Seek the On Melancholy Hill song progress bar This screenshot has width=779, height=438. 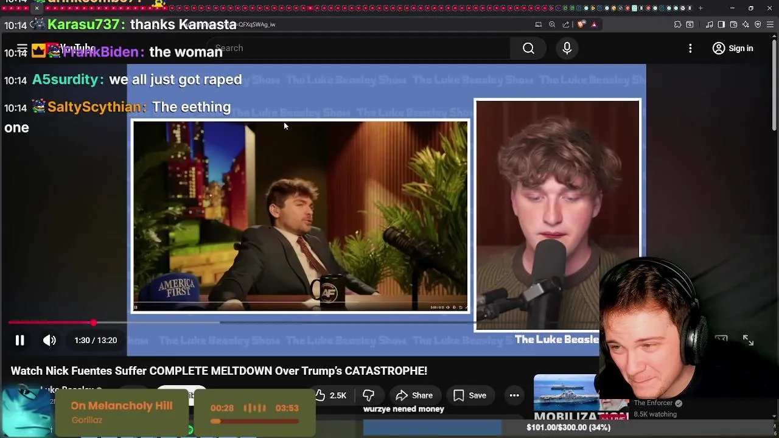(254, 421)
